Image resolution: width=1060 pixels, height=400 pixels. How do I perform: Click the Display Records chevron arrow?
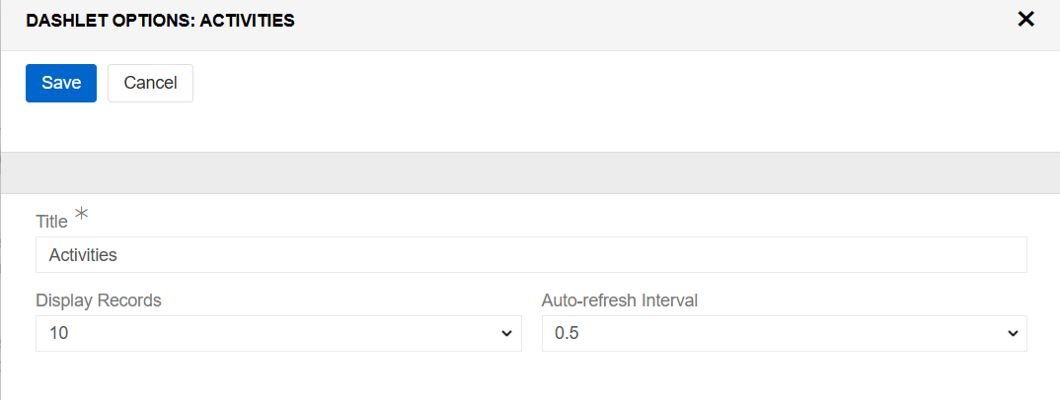507,334
